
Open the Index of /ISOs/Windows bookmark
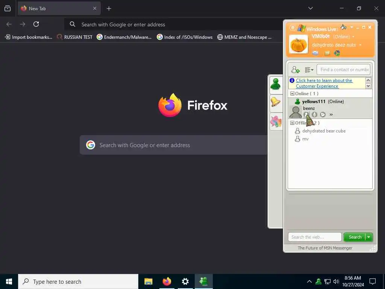185,37
